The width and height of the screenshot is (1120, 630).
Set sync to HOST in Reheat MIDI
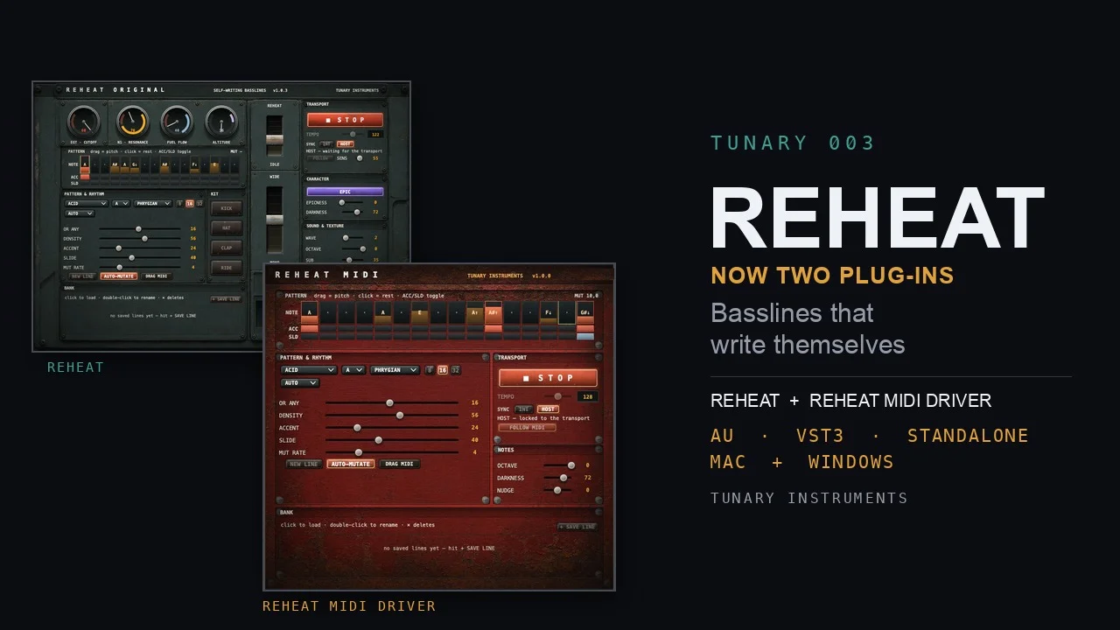point(548,409)
